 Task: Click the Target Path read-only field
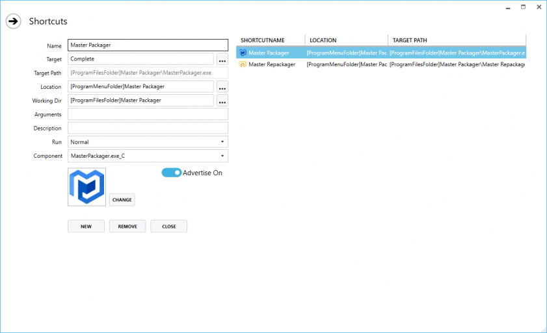point(148,73)
